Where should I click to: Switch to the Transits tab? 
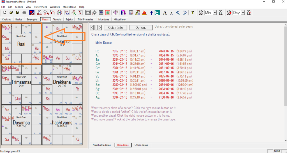[x=57, y=19]
